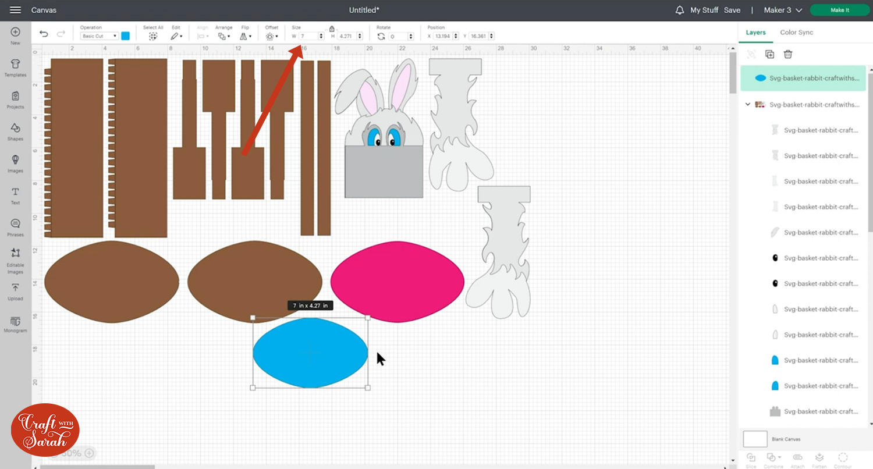Open the Shapes tool in sidebar
Viewport: 873px width, 469px height.
15,130
